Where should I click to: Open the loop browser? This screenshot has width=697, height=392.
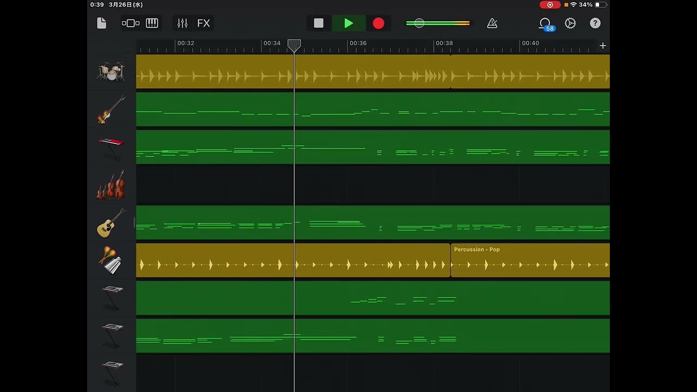(545, 23)
